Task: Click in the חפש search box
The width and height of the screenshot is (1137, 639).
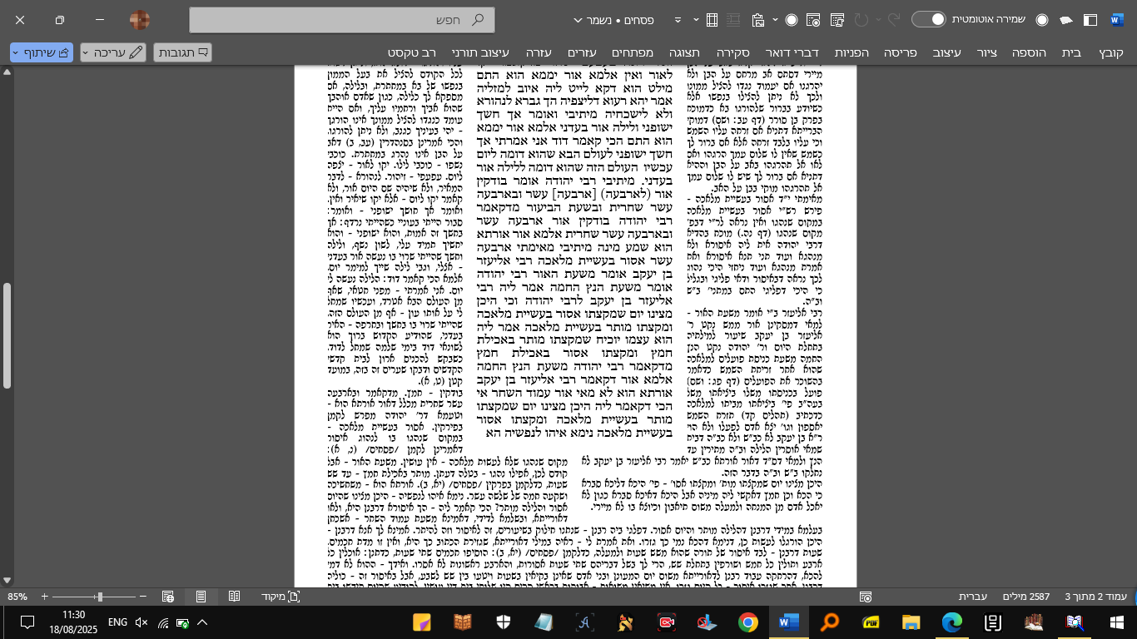Action: click(x=342, y=19)
